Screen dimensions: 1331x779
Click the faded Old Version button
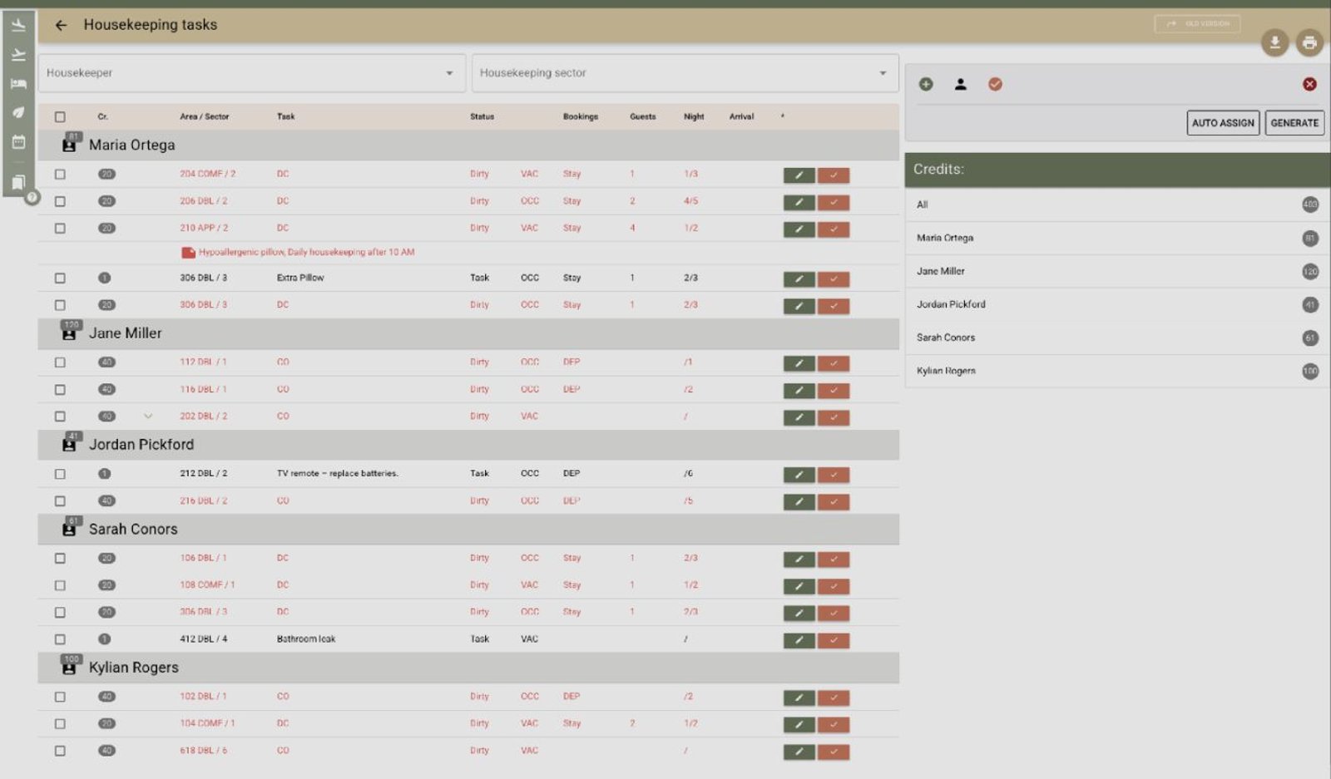click(x=1197, y=24)
